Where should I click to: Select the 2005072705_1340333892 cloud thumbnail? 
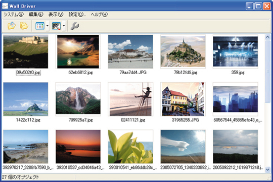(183, 147)
